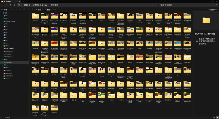Screen dimensions: 219x119
Task: Select the Cry Like A Rainstorm folder
Action: pos(178,97)
